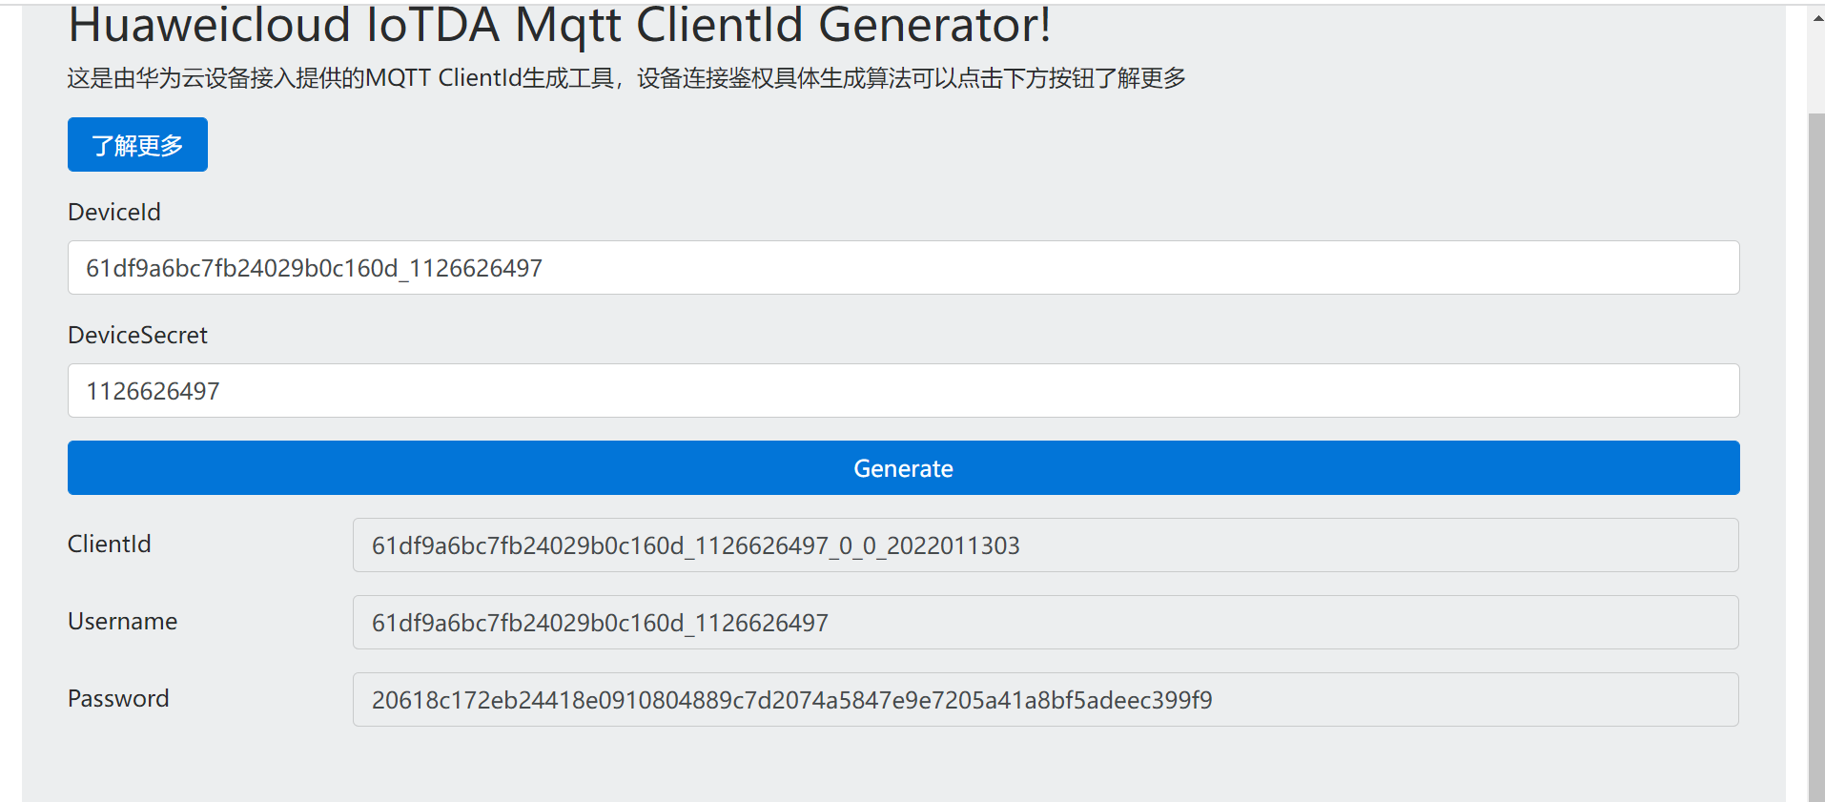Click the Username label

(122, 621)
